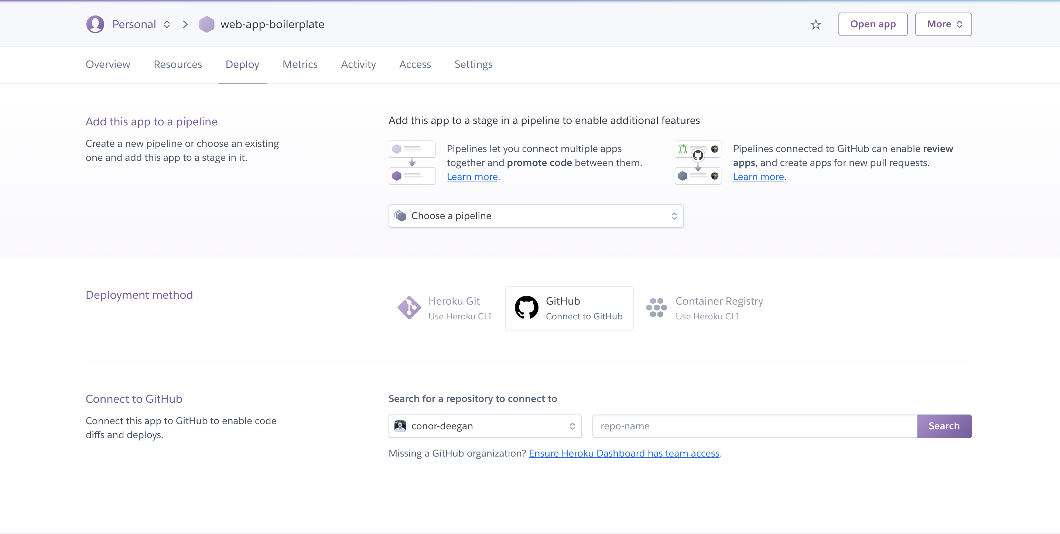
Task: Open the Choose a pipeline dropdown
Action: tap(536, 216)
